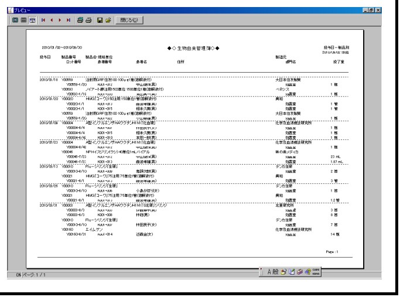Toggle the IME input mode 'A'
This screenshot has width=400, height=297.
(269, 272)
